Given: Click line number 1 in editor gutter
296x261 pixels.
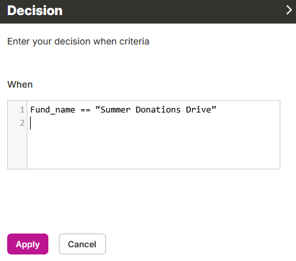Looking at the screenshot, I should [22, 109].
